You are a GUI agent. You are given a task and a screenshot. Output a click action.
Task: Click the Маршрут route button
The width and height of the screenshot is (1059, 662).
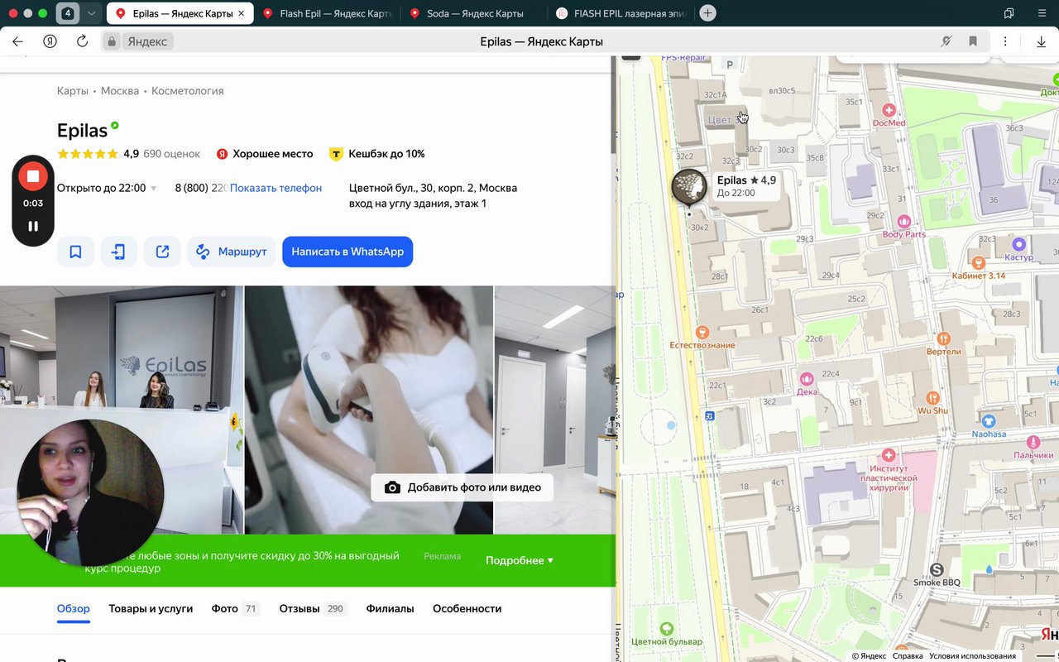click(x=232, y=252)
